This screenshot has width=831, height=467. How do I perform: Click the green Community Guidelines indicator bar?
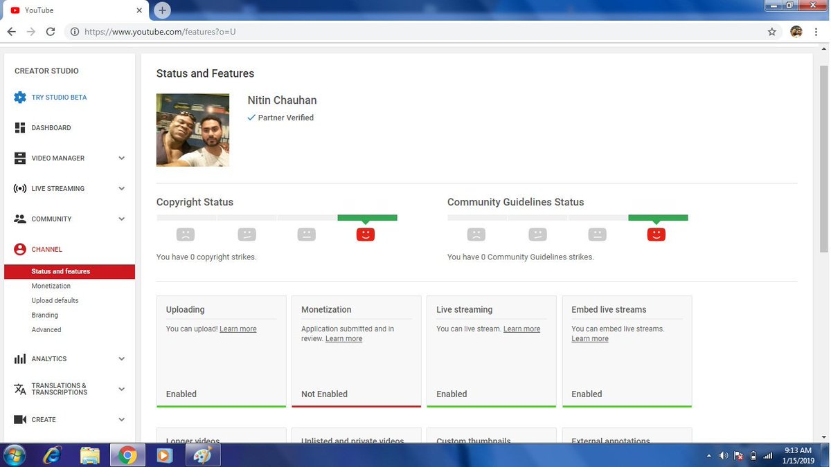659,217
